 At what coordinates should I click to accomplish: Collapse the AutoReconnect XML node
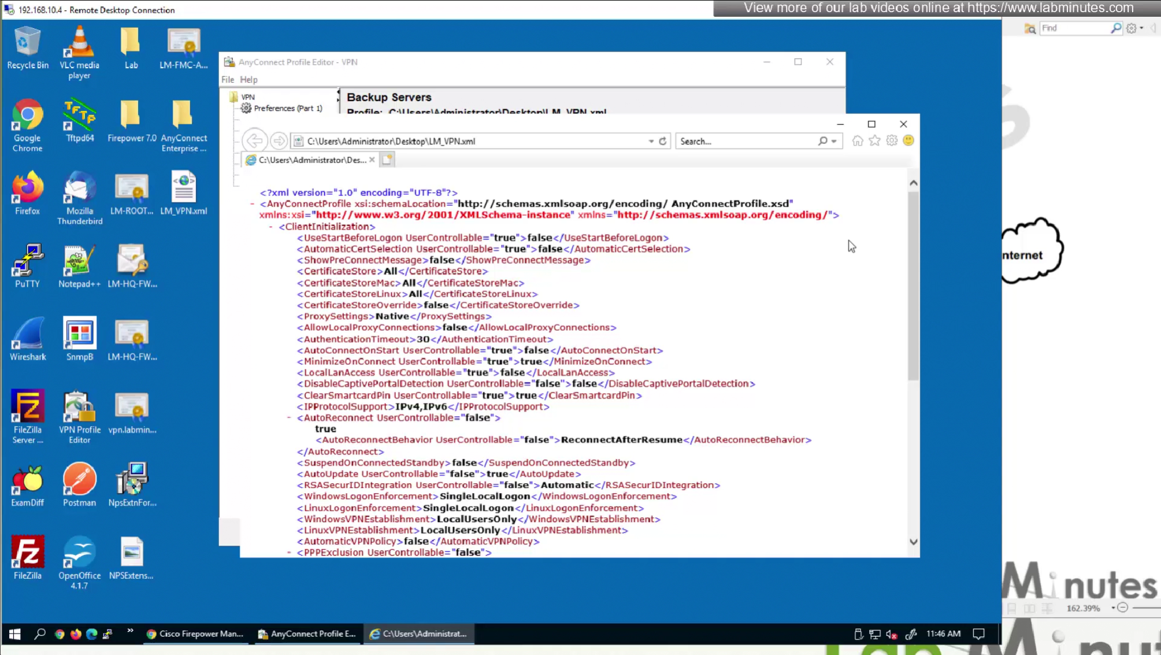(x=289, y=417)
